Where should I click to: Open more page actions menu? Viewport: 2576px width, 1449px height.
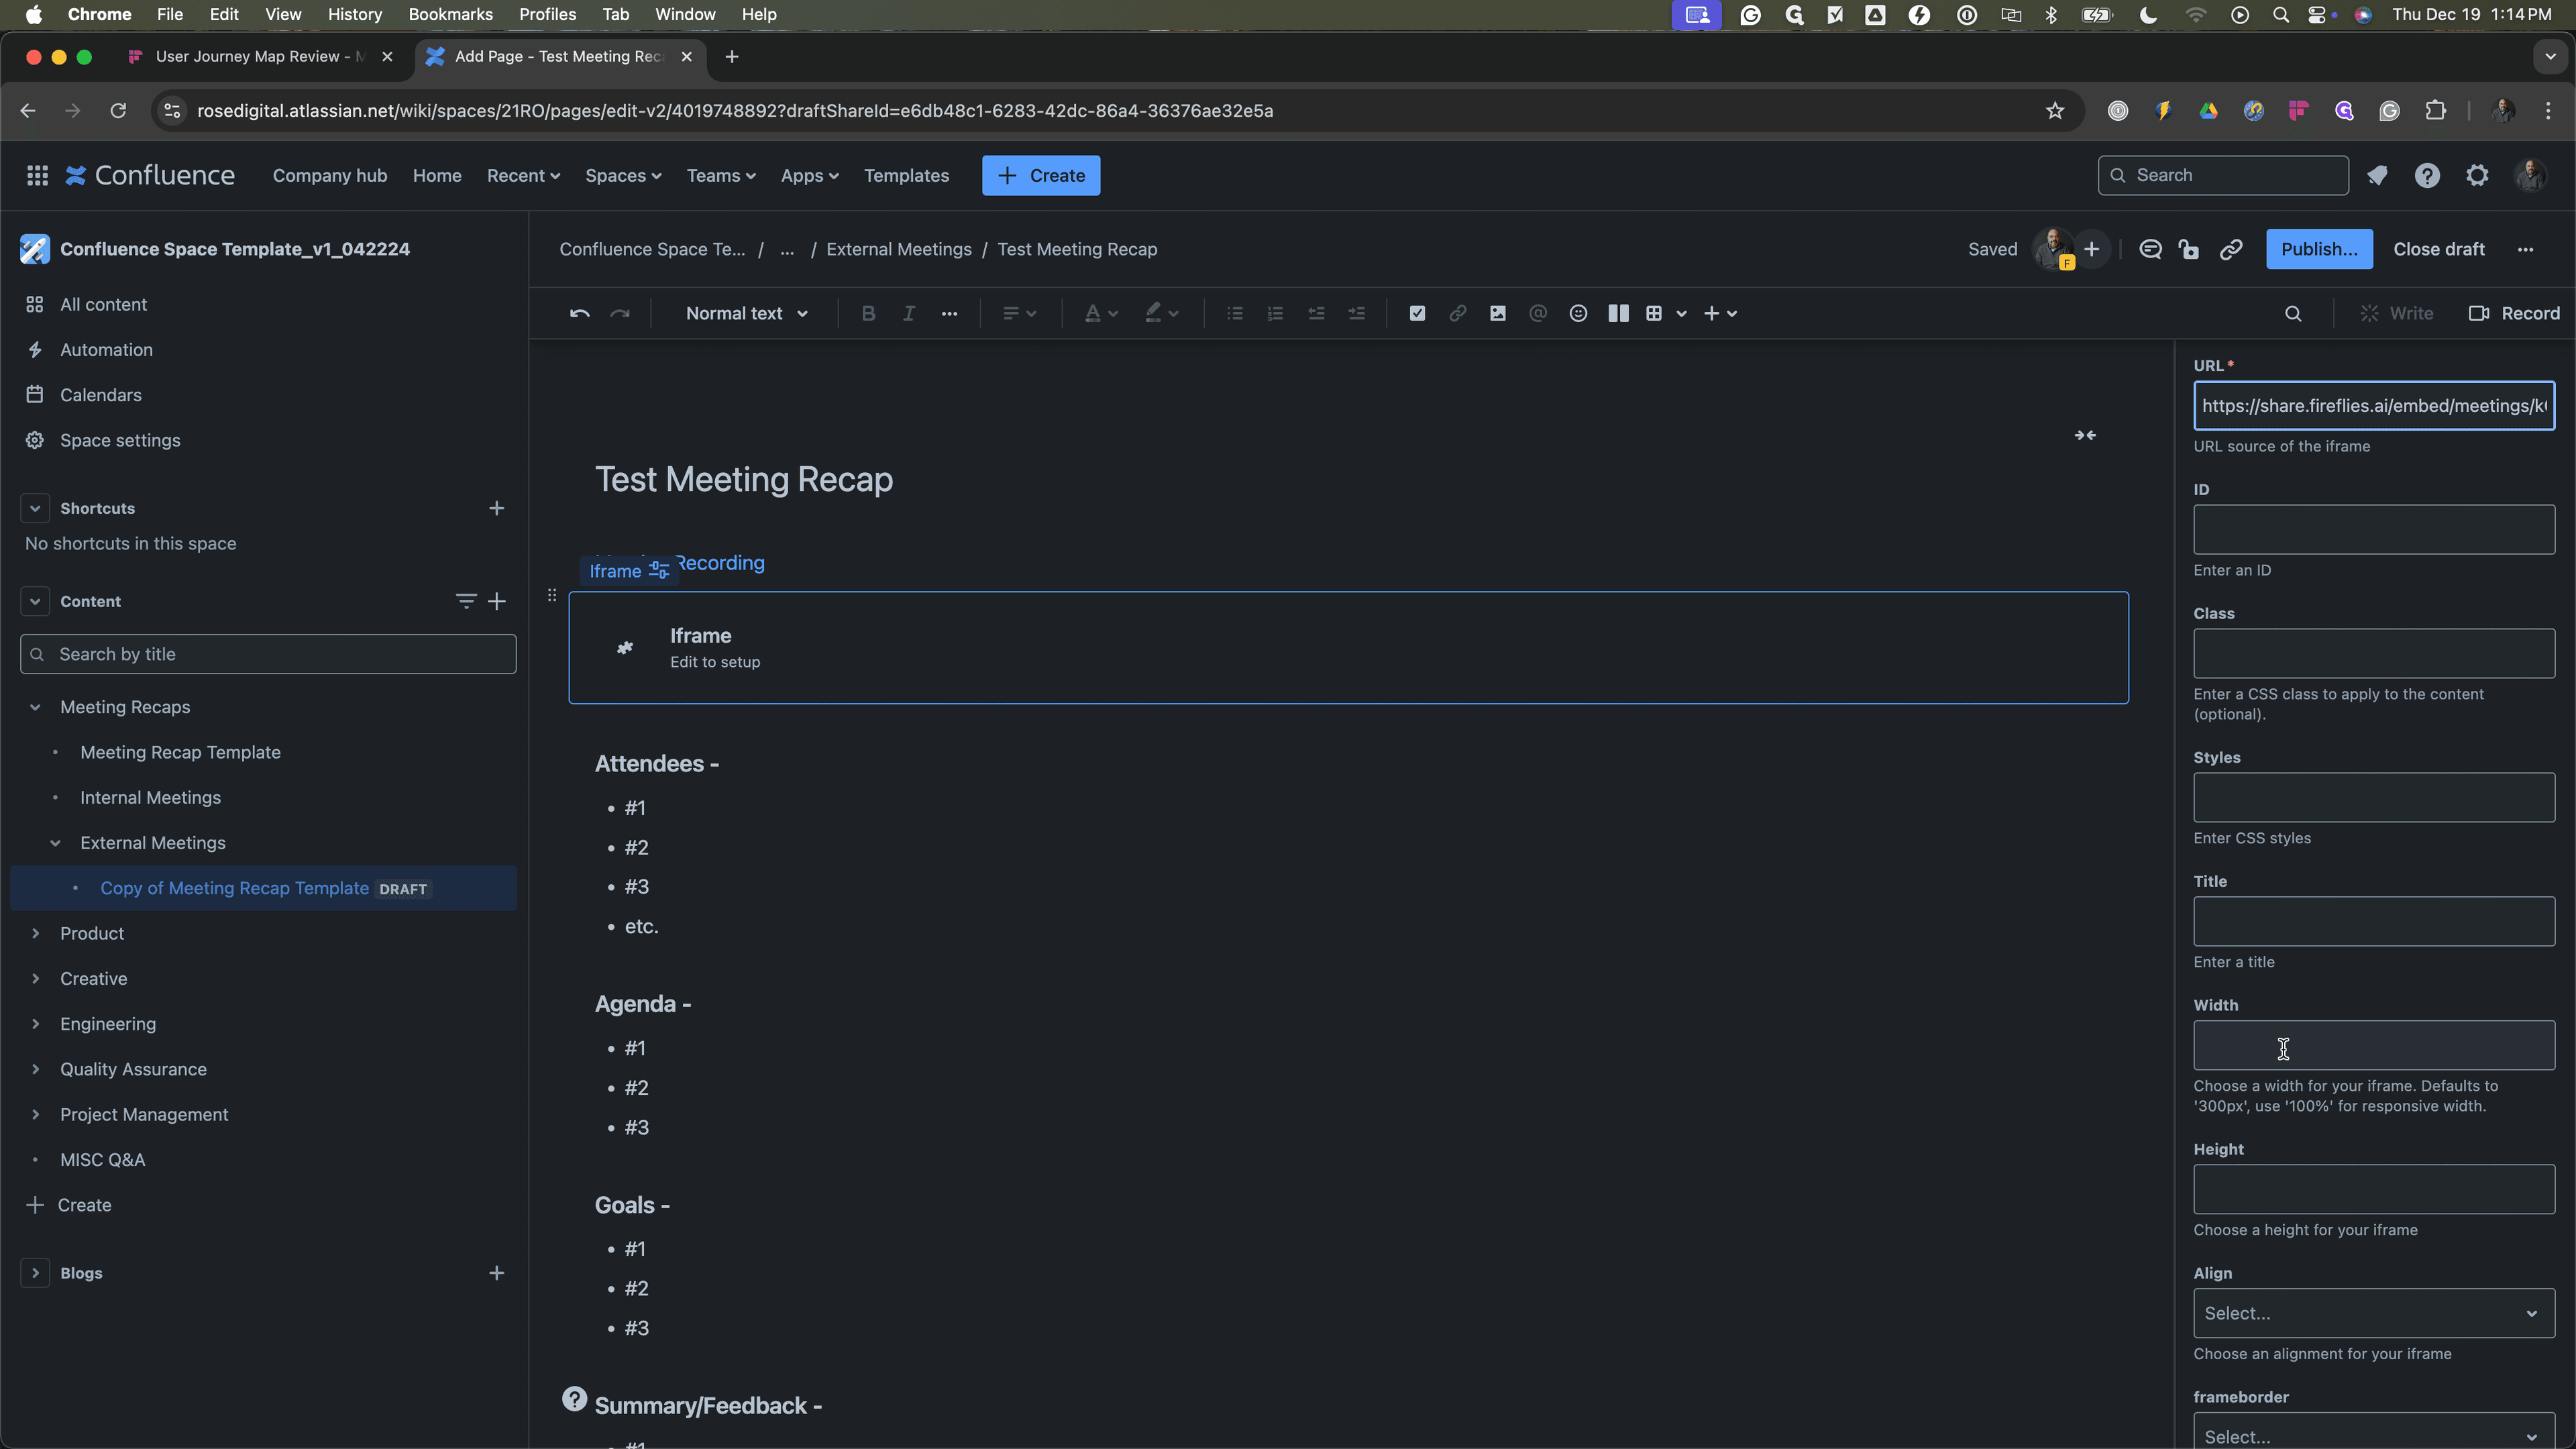pyautogui.click(x=2525, y=249)
